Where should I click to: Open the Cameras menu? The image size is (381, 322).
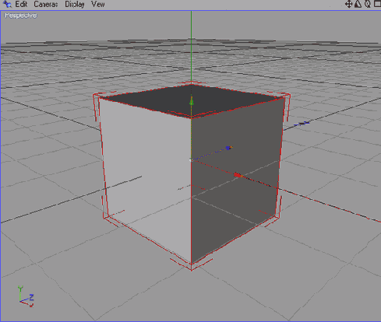tap(46, 5)
